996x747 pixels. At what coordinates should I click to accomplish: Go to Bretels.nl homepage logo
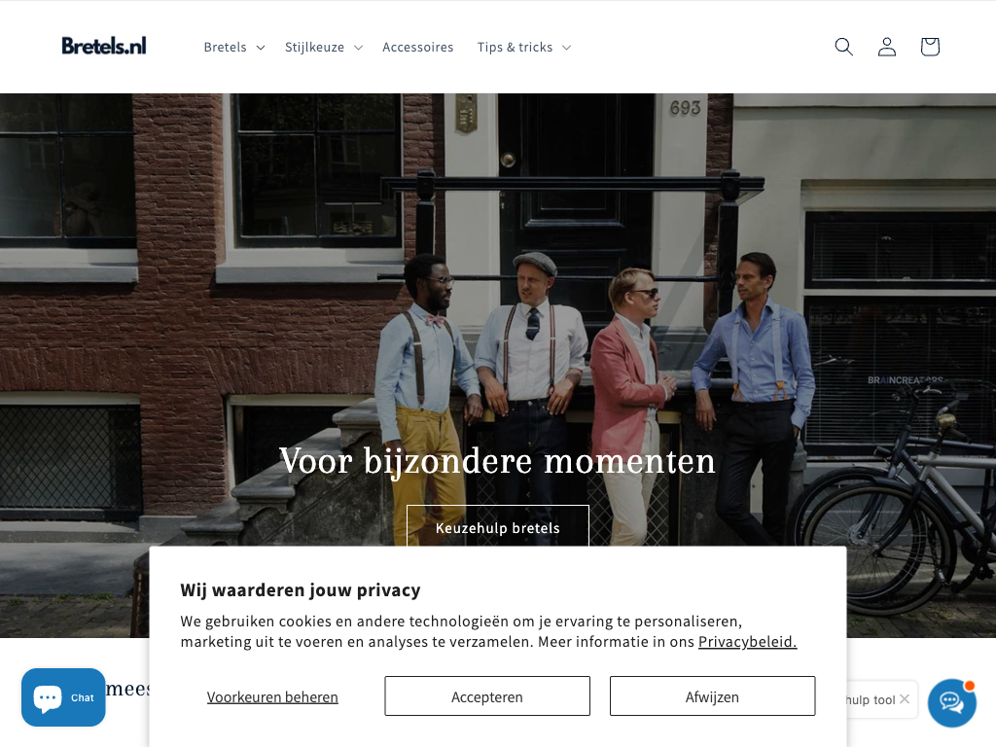coord(104,46)
